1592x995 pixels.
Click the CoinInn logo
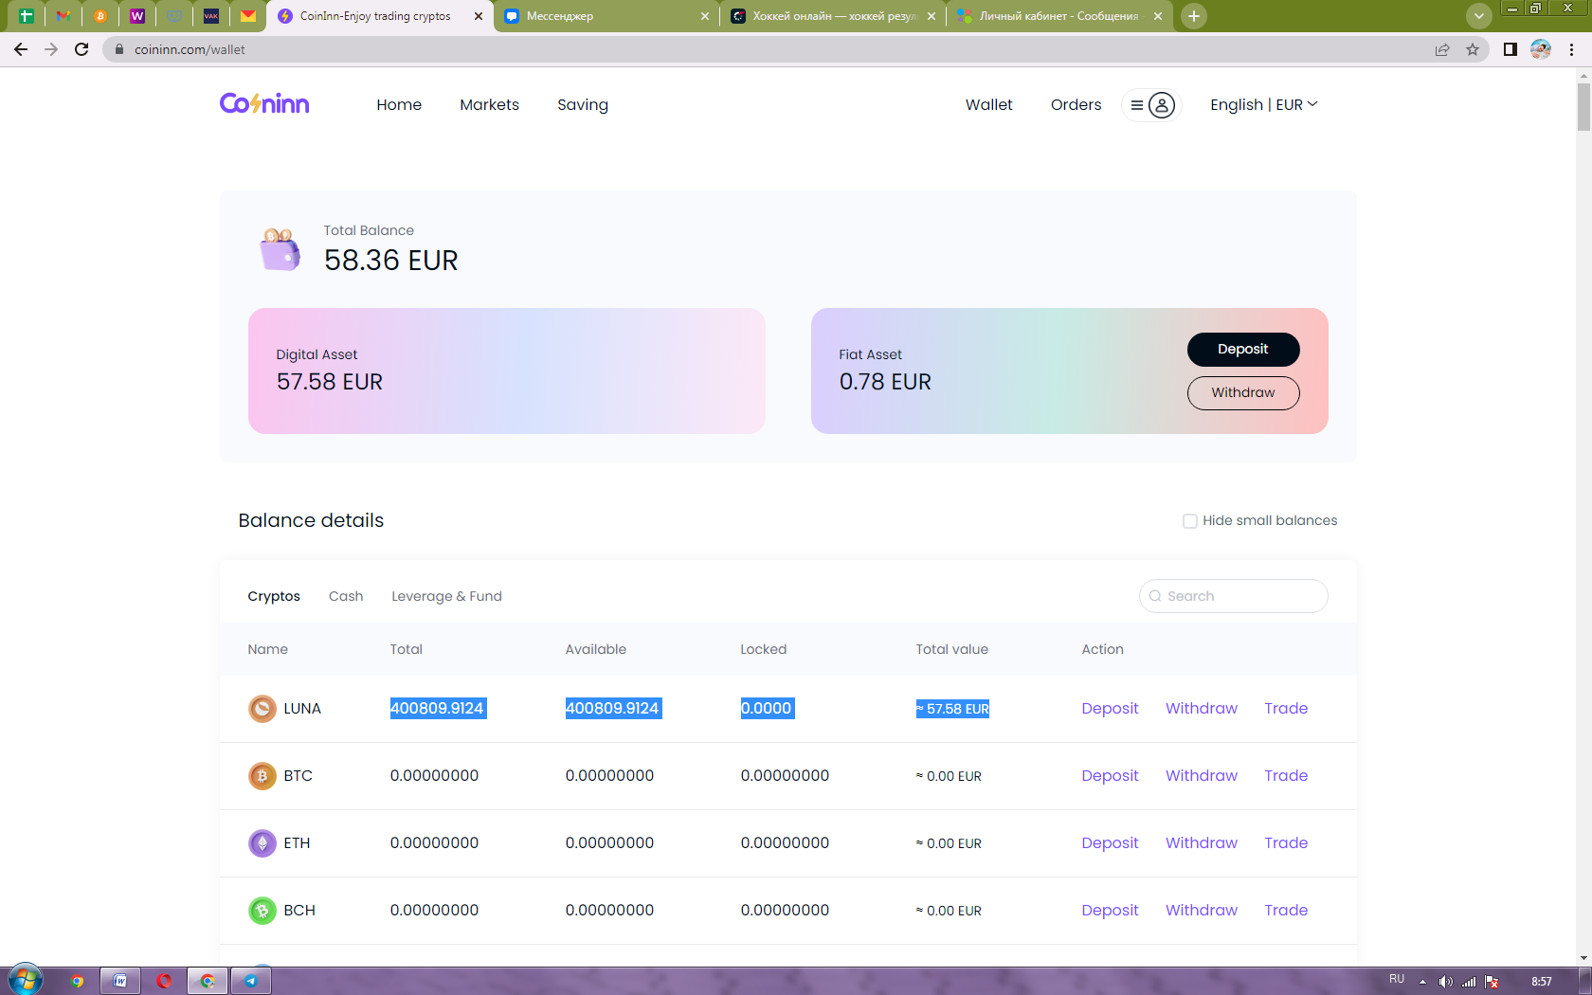[x=264, y=103]
